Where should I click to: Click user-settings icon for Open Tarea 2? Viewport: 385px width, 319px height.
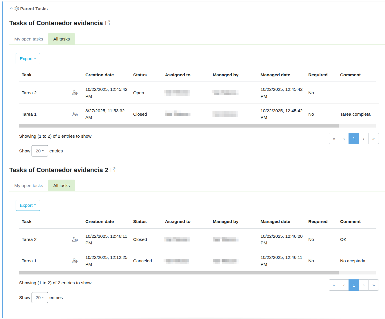(x=75, y=93)
